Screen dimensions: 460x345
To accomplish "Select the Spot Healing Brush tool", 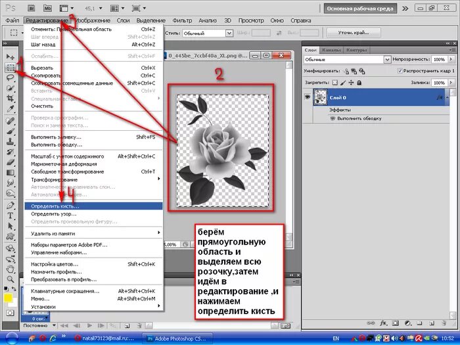I will click(x=11, y=121).
